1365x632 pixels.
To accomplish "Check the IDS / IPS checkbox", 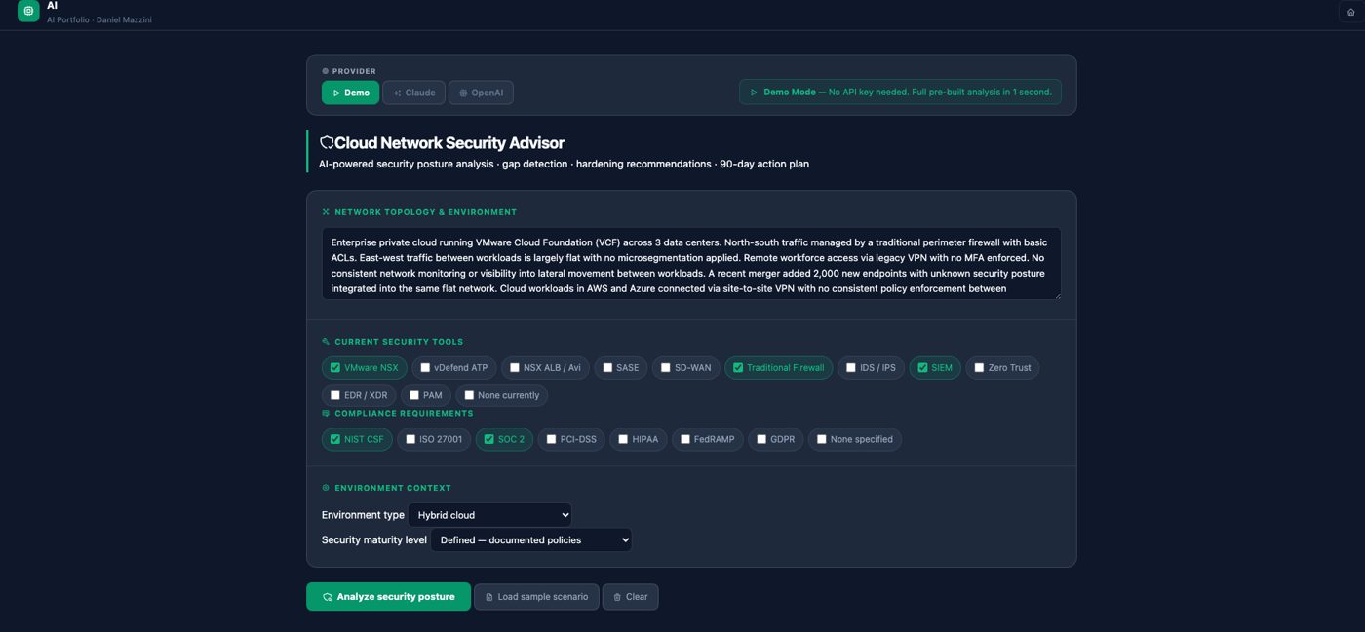I will click(x=850, y=368).
